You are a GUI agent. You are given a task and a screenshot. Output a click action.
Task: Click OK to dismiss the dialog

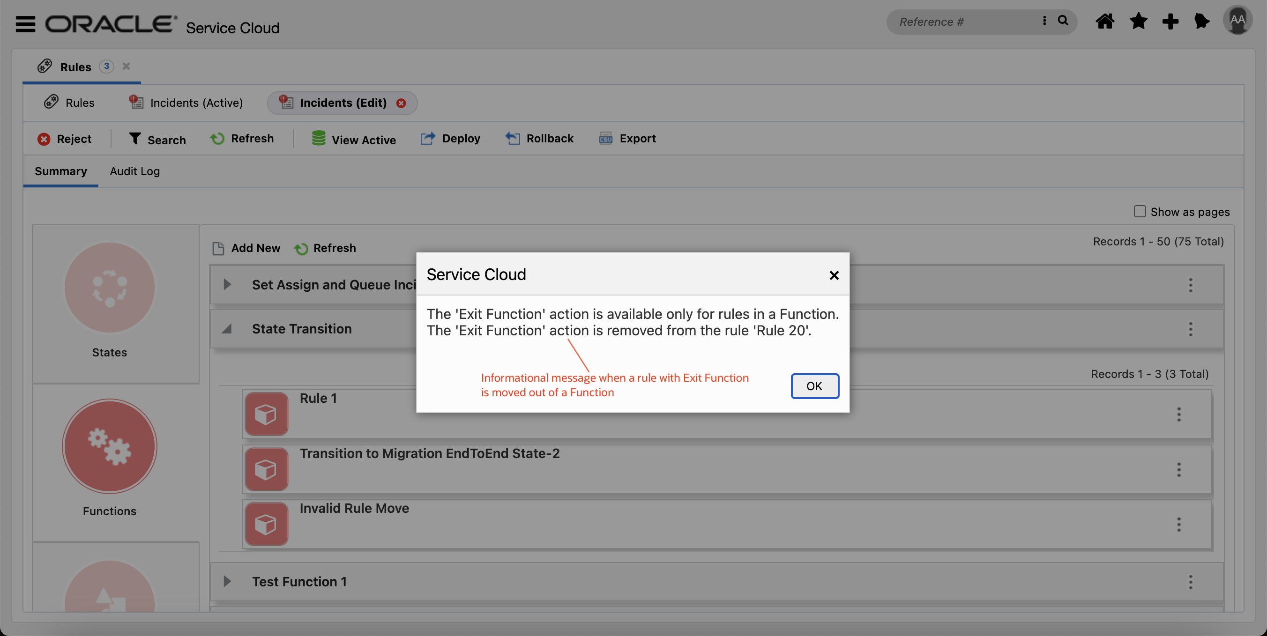click(813, 385)
